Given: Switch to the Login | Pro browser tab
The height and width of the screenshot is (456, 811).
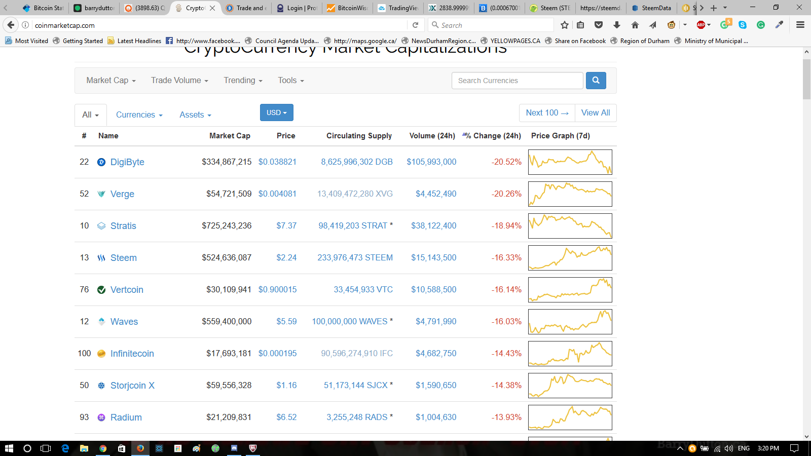Looking at the screenshot, I should coord(297,8).
